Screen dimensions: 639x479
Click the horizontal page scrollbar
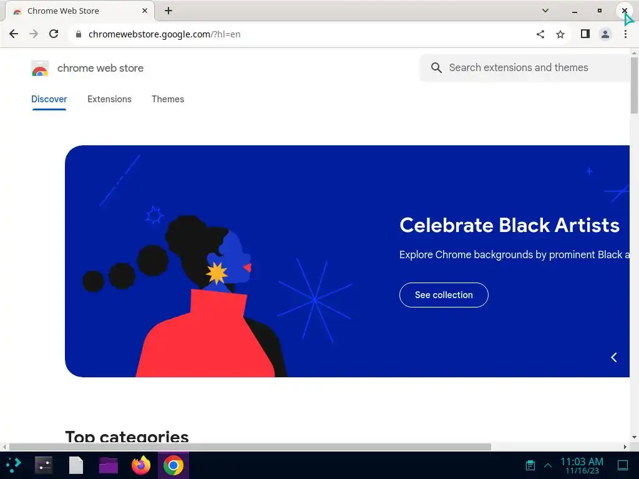250,447
